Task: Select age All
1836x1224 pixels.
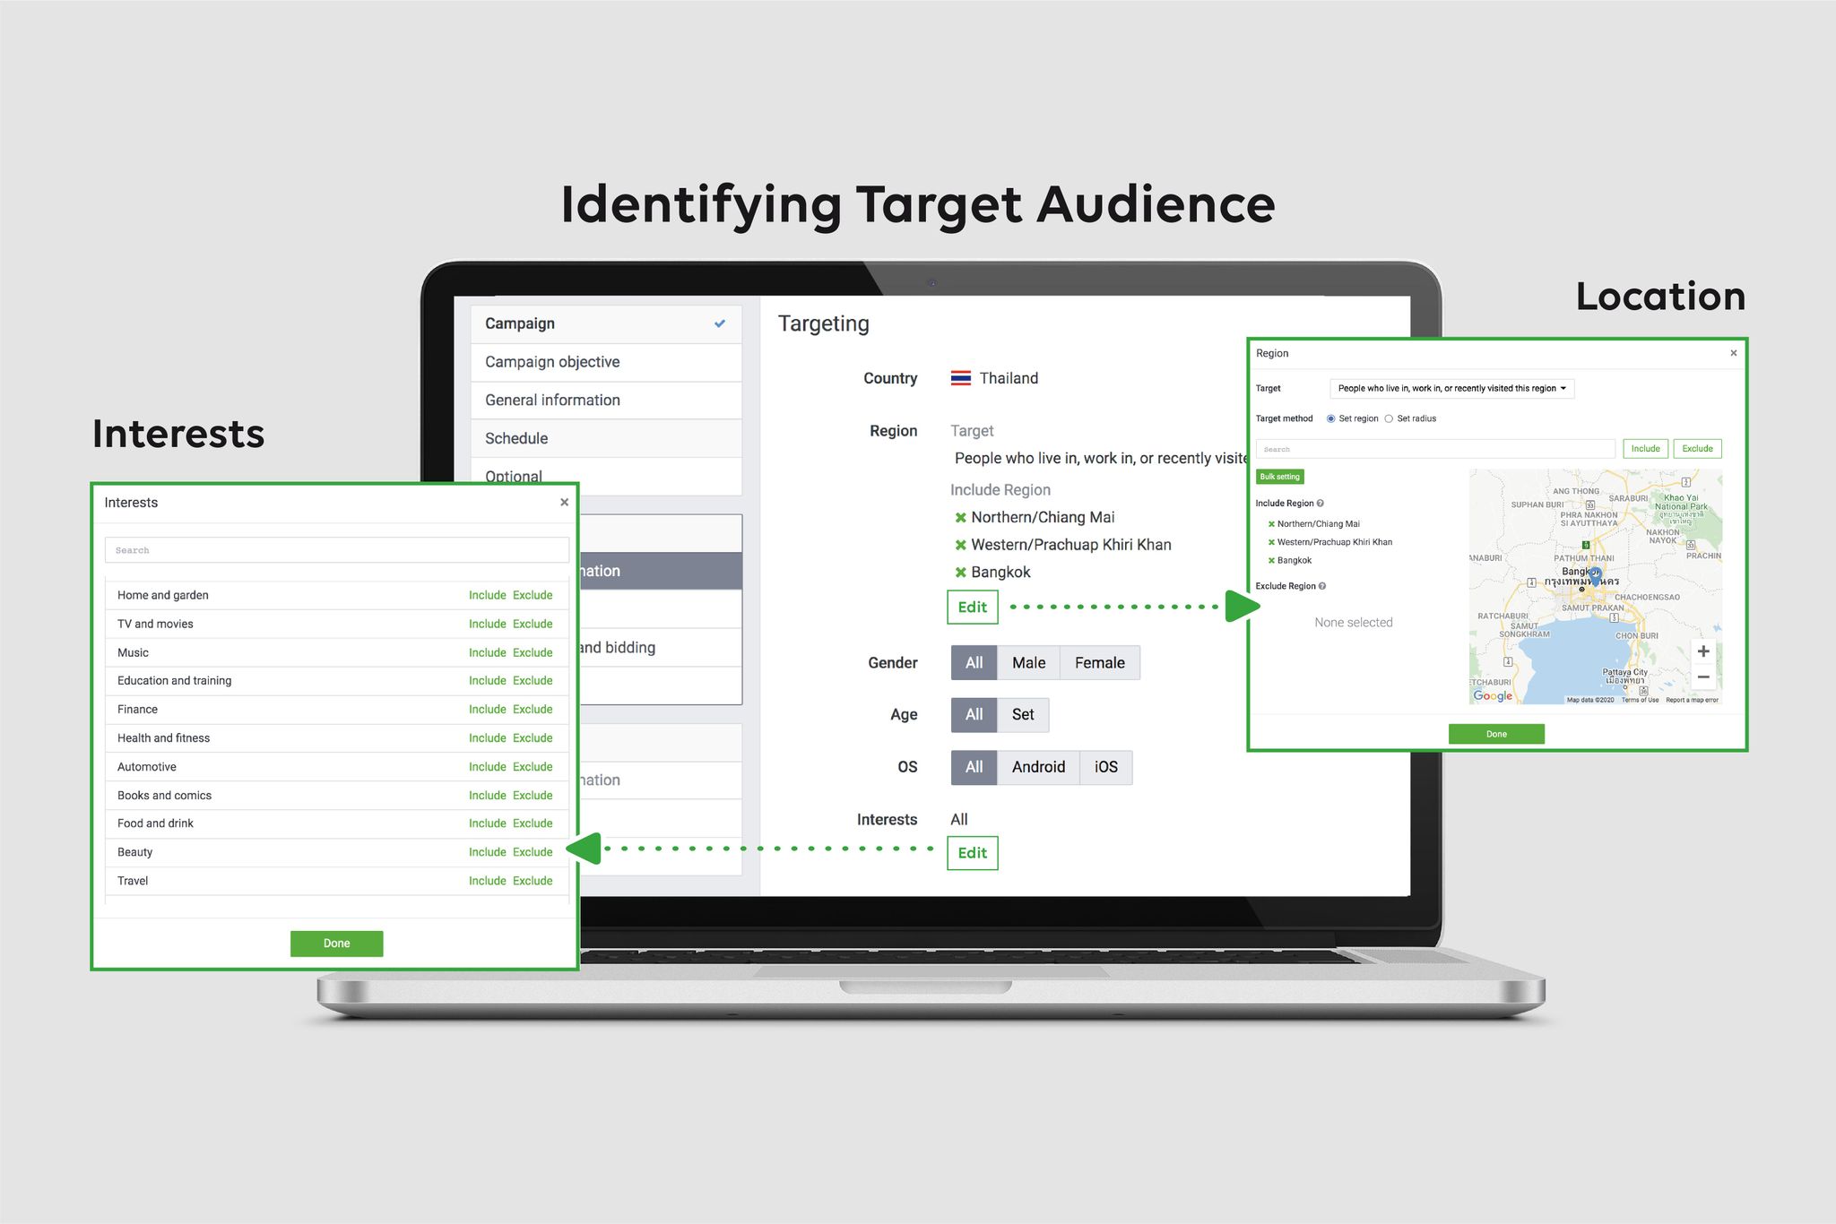Action: point(974,715)
